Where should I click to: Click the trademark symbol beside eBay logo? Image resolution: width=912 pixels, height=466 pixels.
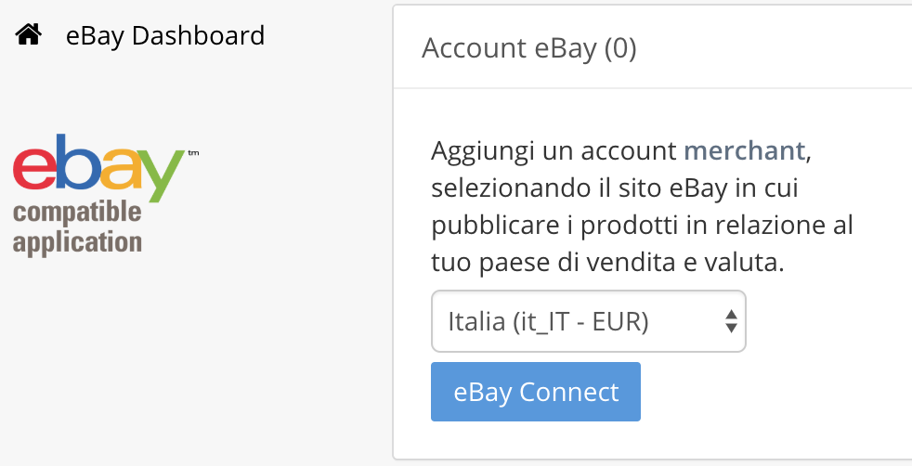tap(193, 152)
